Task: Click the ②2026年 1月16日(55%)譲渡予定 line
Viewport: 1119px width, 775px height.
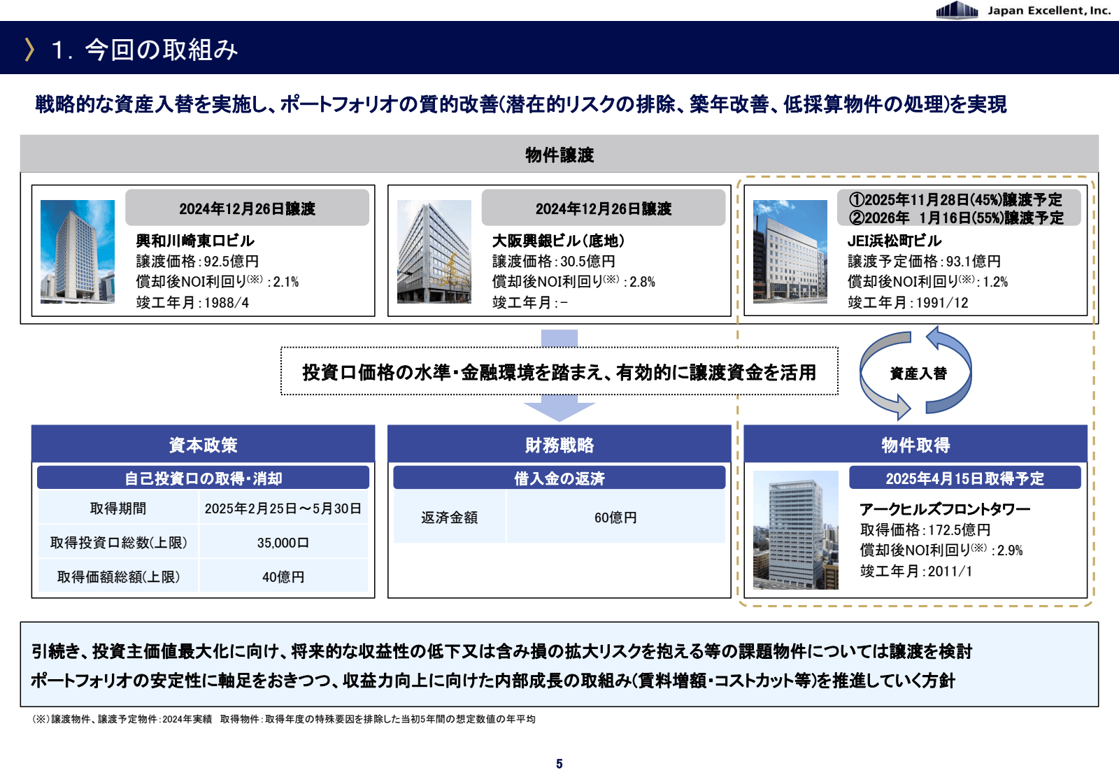Action: (x=956, y=218)
